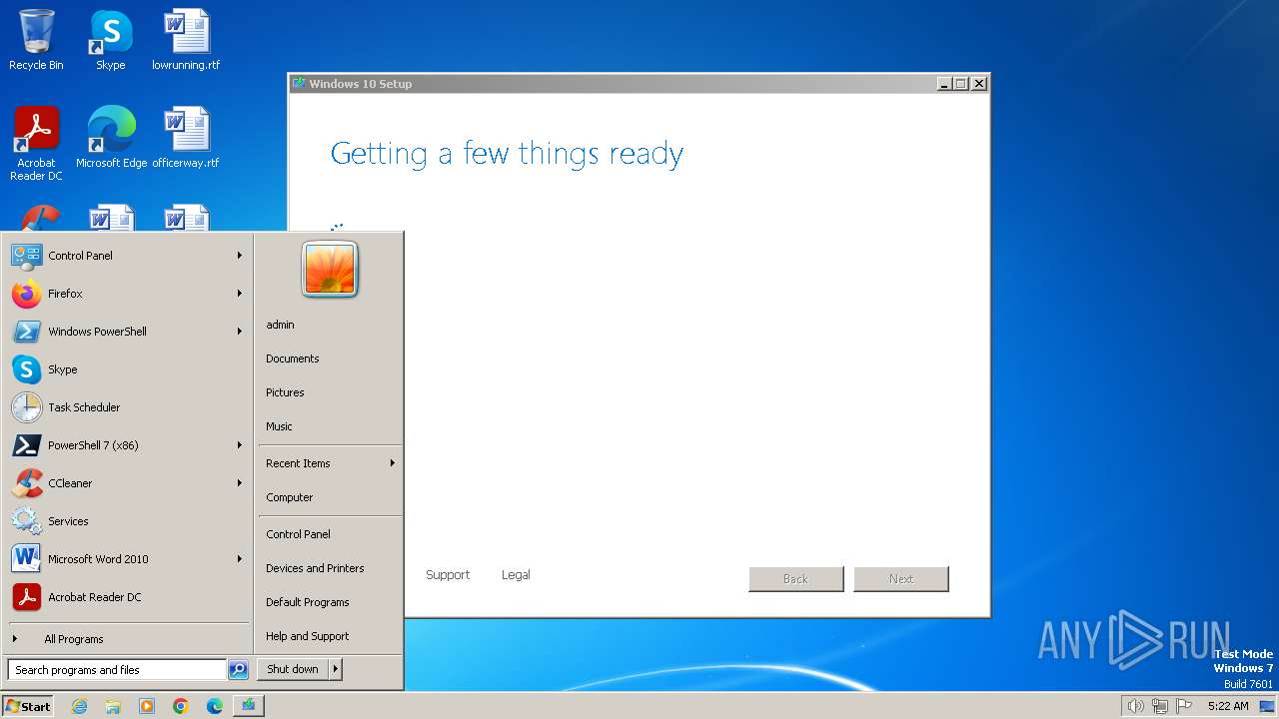Expand Control Panel submenu arrow
This screenshot has width=1279, height=719.
click(x=240, y=256)
